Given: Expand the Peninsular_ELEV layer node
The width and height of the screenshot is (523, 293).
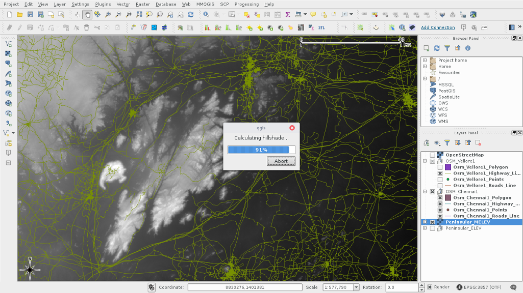Looking at the screenshot, I should 425,228.
